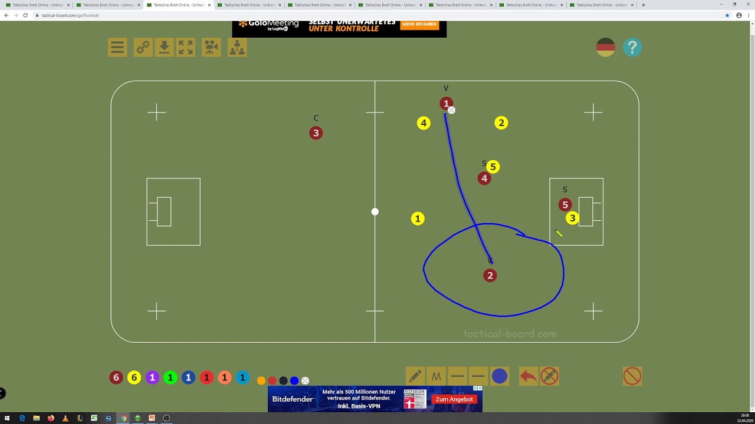Click red player 2 inside blue circle
Screen dimensions: 755x424
coord(490,276)
